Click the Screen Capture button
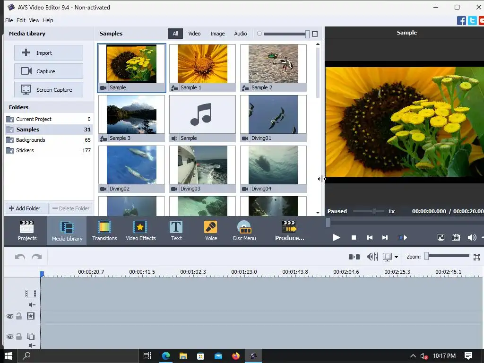 pyautogui.click(x=49, y=90)
